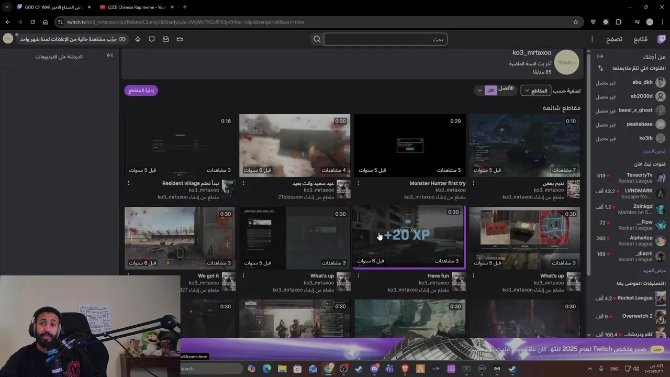Open options for Monster Hunter first try clip

coord(358,183)
